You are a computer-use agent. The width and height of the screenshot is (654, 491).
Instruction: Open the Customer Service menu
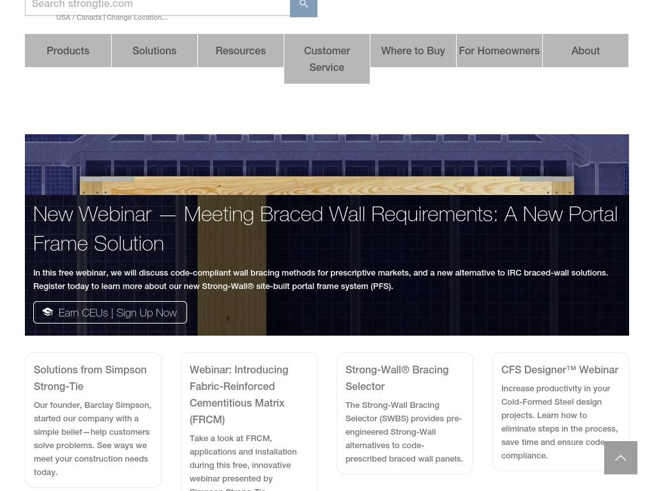click(327, 59)
